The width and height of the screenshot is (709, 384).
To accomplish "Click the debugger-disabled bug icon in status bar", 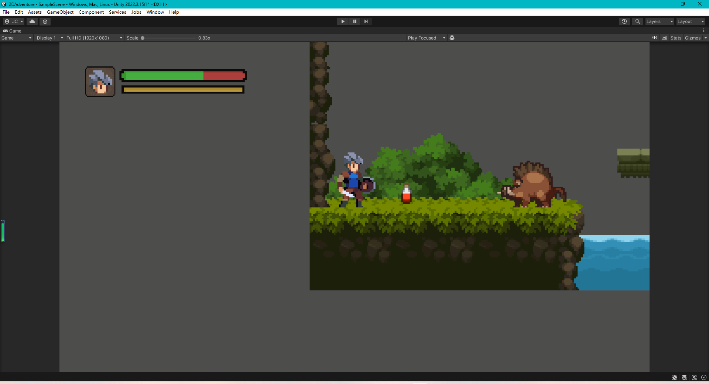I will click(675, 377).
